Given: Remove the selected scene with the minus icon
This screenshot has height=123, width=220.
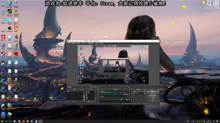Looking at the screenshot, I should click(x=70, y=101).
